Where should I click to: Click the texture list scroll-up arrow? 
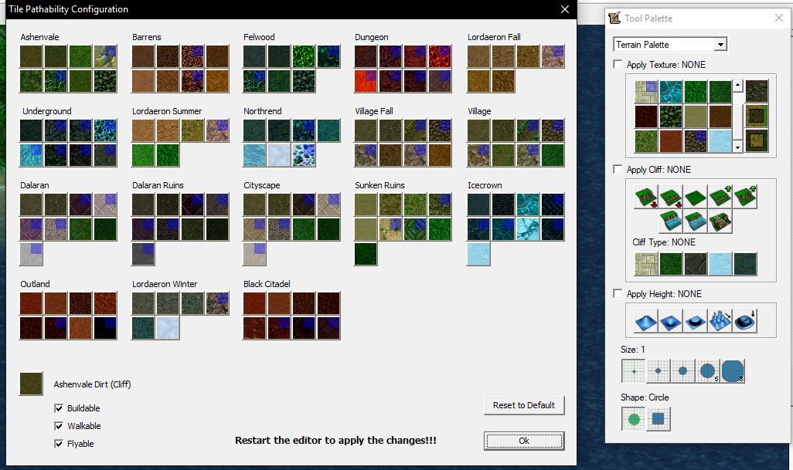tap(738, 85)
